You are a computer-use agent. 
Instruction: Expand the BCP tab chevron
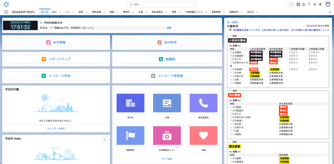tap(60, 12)
